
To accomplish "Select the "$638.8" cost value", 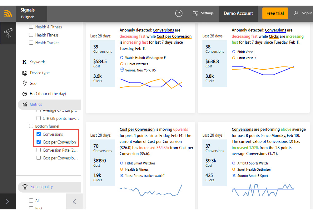I will coord(212,61).
